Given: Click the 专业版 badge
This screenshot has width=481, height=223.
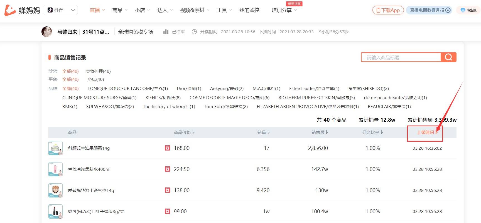Looking at the screenshot, I should pos(468,10).
